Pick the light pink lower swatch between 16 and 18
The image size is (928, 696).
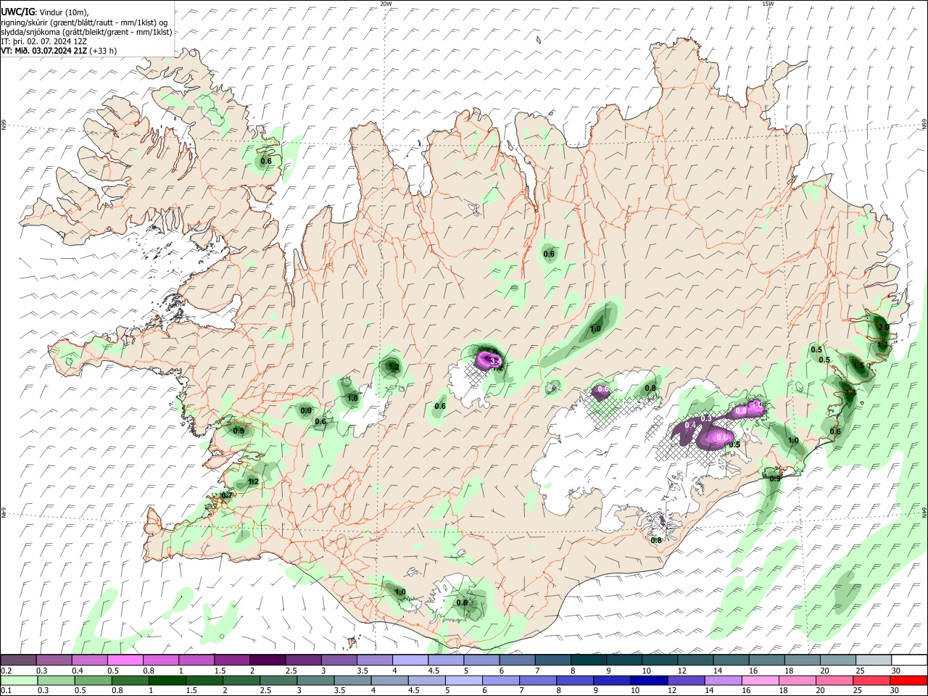click(x=759, y=680)
